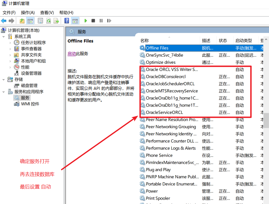Click the Back arrow toolbar icon
The height and width of the screenshot is (204, 269).
(4, 21)
